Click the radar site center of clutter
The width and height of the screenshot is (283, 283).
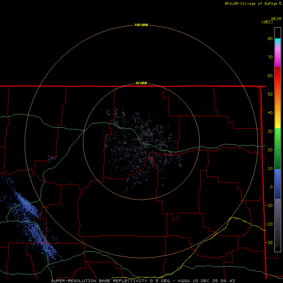pos(141,141)
